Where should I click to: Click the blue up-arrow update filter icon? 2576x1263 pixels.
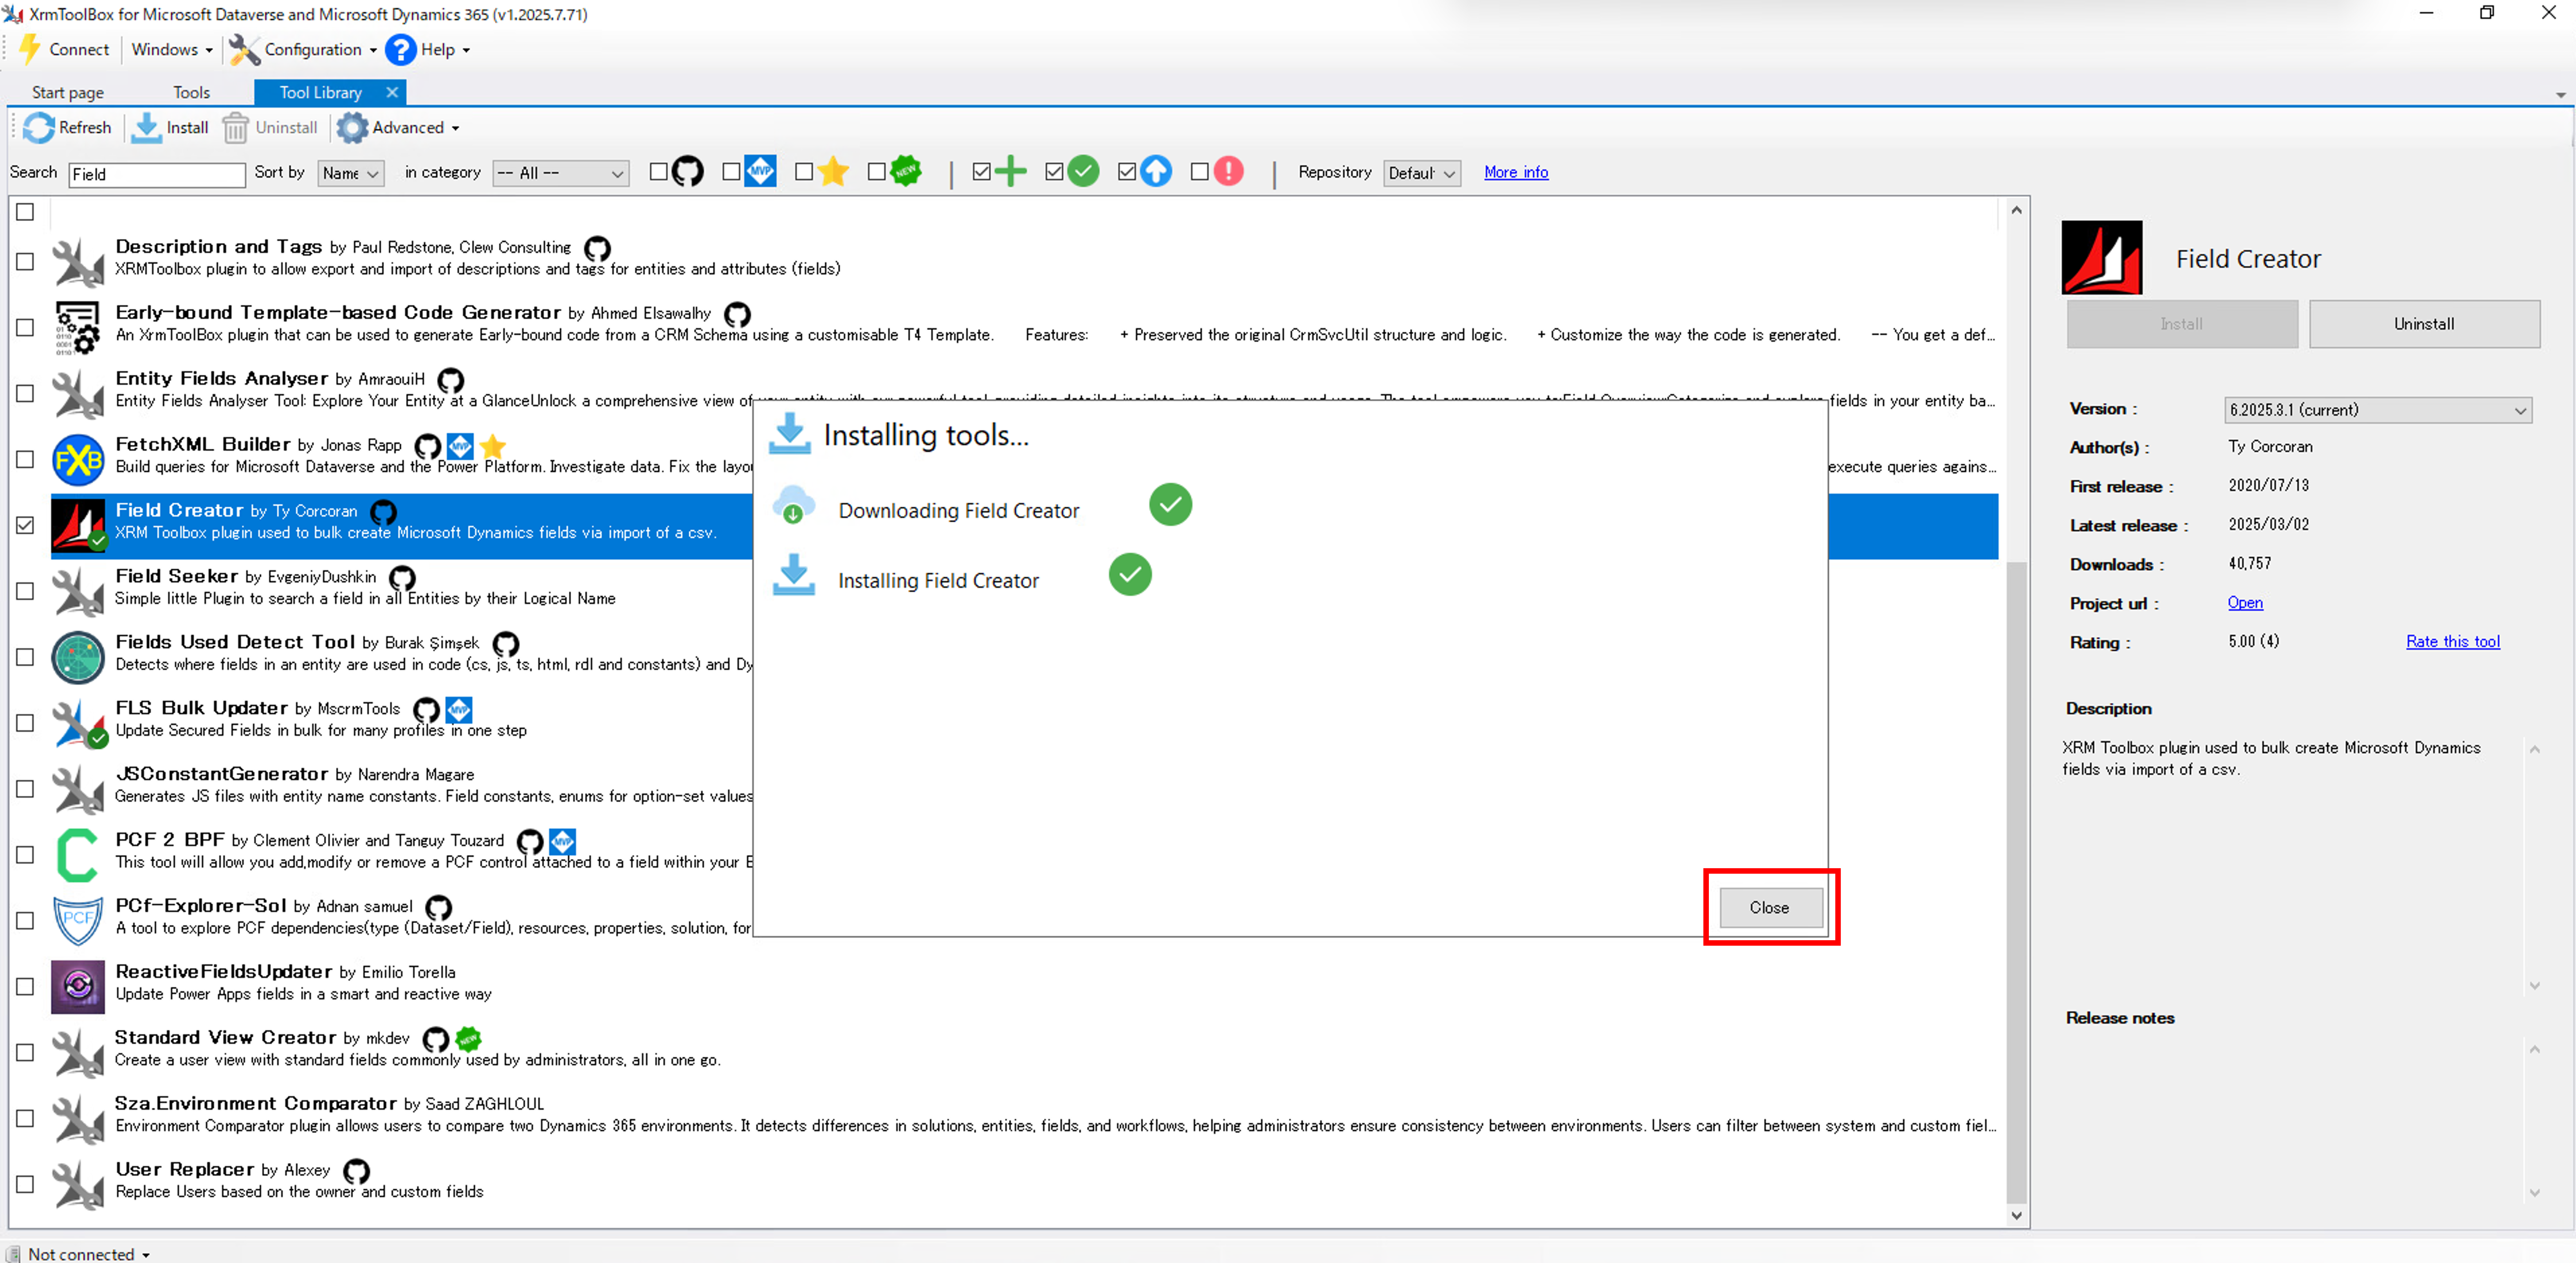pyautogui.click(x=1156, y=172)
